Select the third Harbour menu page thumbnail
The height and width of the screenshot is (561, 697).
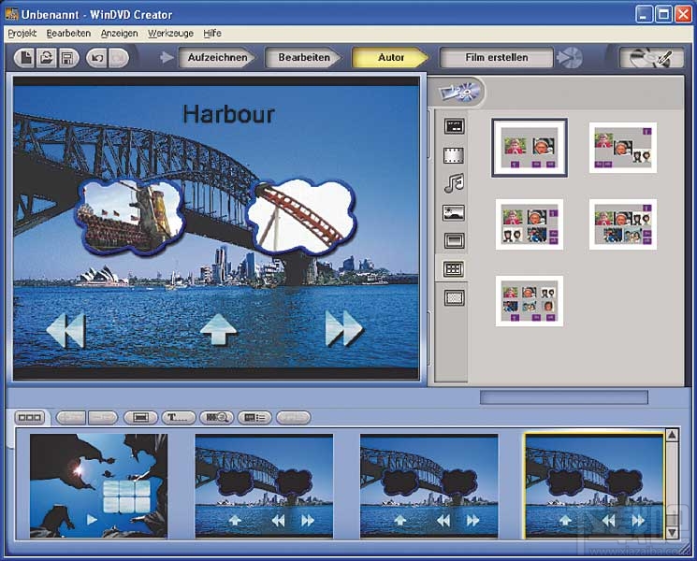(x=428, y=486)
